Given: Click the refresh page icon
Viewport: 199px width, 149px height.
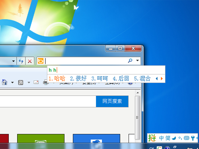Looking at the screenshot, I should 21,61.
